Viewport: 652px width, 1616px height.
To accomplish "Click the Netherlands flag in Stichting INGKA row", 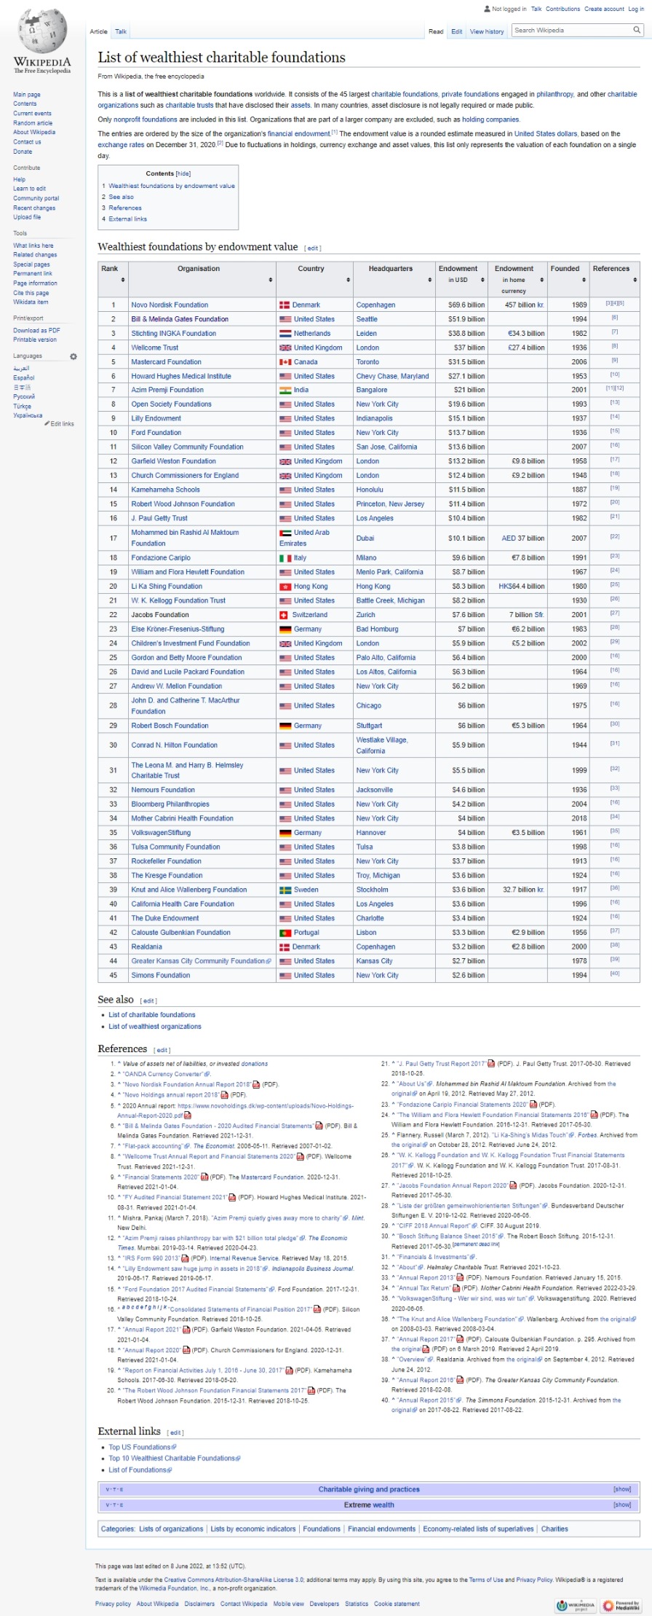I will click(285, 334).
